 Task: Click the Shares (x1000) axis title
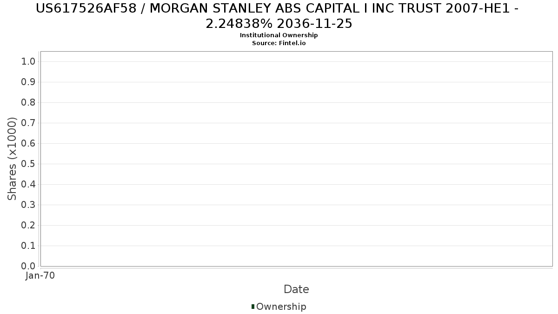12,159
